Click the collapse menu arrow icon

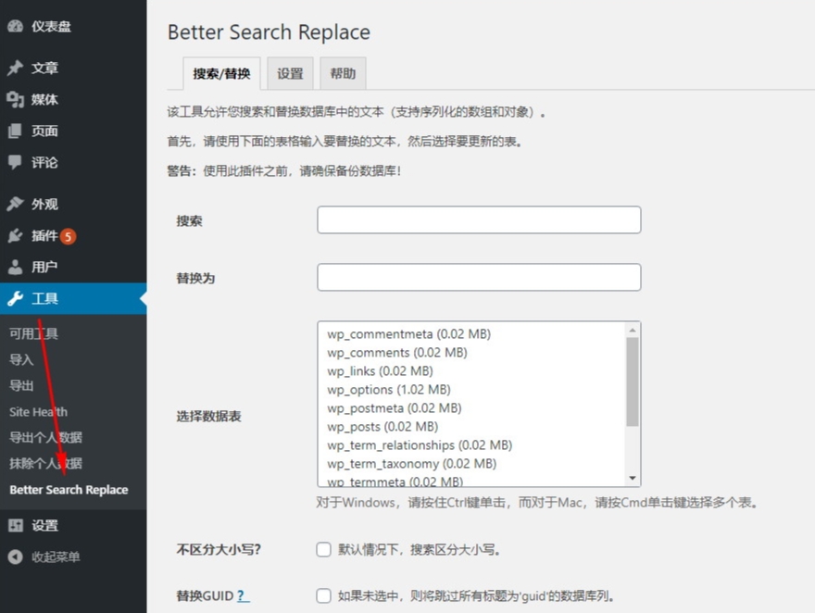[x=16, y=557]
